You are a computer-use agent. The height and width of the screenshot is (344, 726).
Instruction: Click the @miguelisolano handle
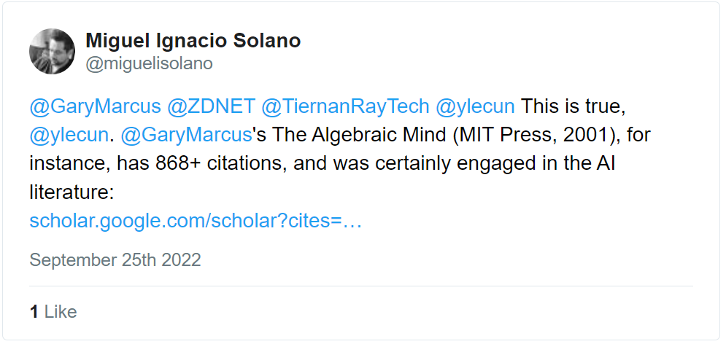149,64
